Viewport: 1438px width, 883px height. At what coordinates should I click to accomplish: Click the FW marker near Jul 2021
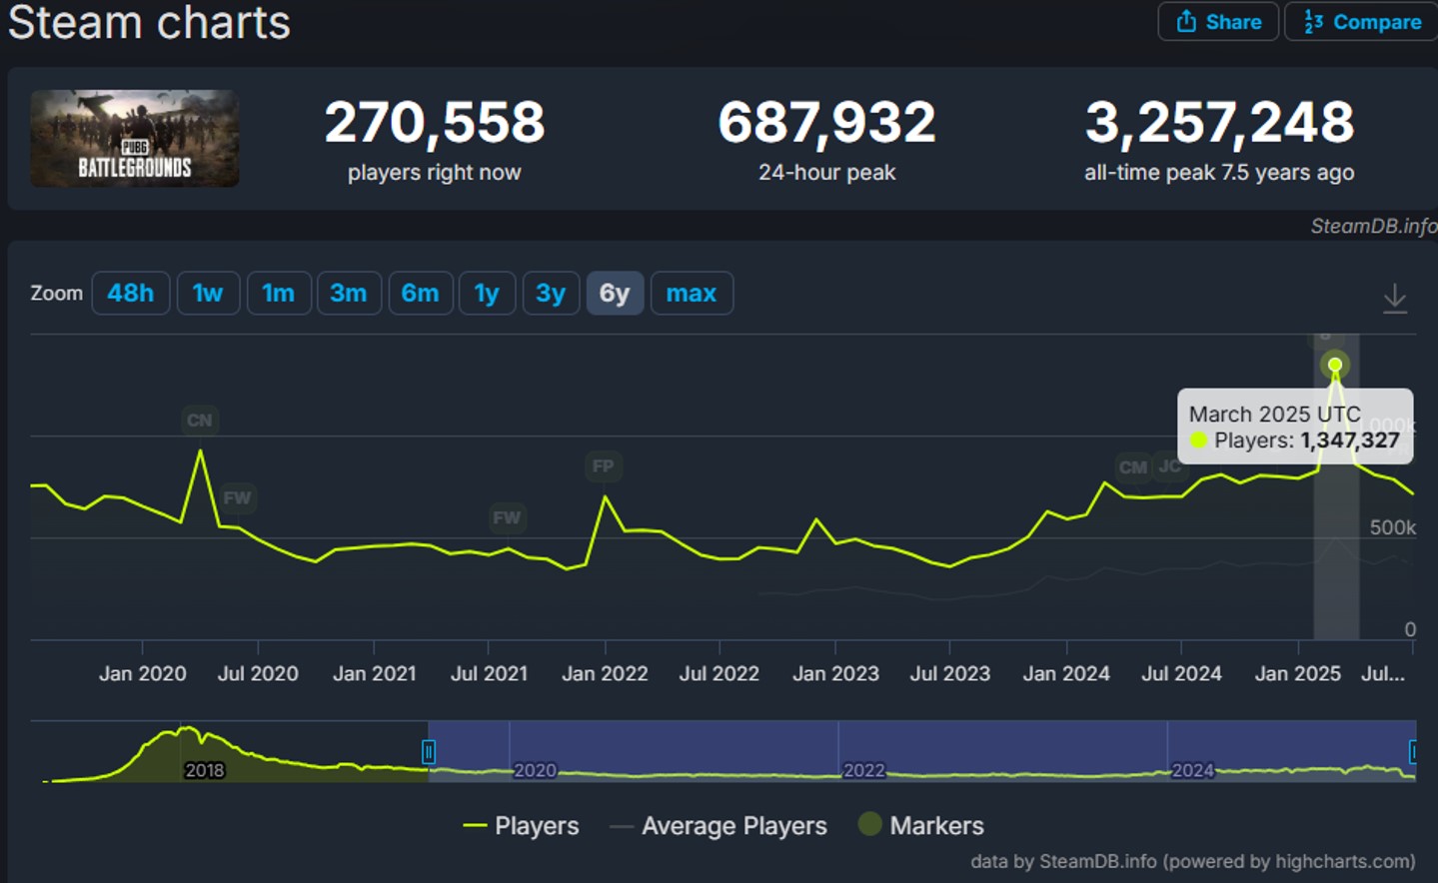pos(507,517)
